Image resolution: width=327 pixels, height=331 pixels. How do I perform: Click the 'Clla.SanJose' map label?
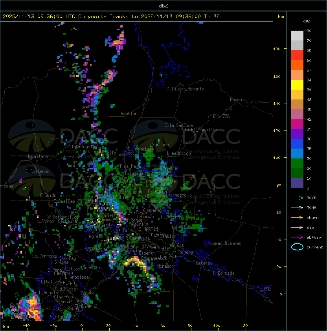178,125
